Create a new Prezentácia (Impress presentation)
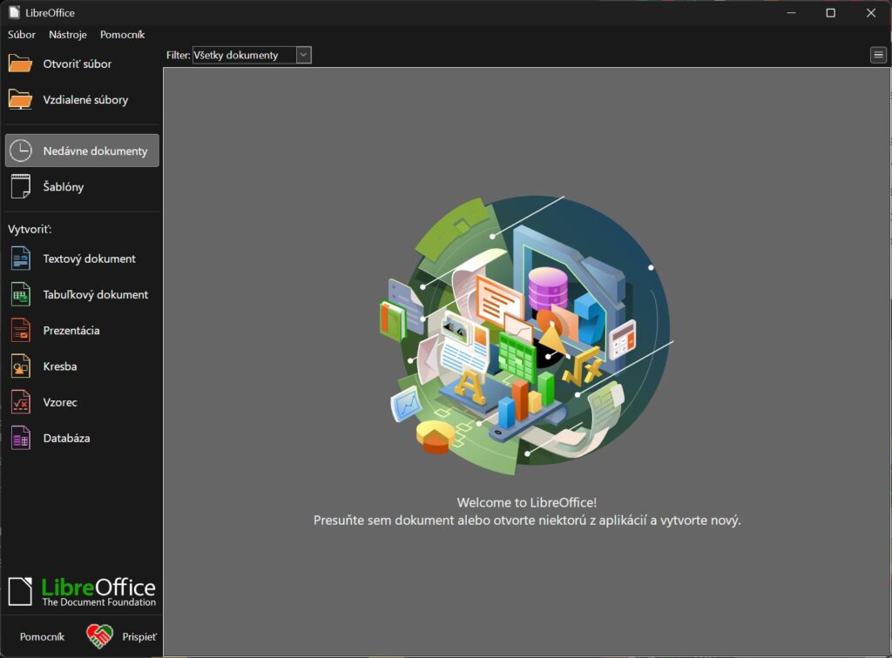892x658 pixels. [x=71, y=330]
